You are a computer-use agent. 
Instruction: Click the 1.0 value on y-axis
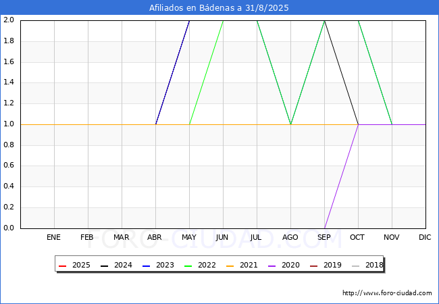9,124
